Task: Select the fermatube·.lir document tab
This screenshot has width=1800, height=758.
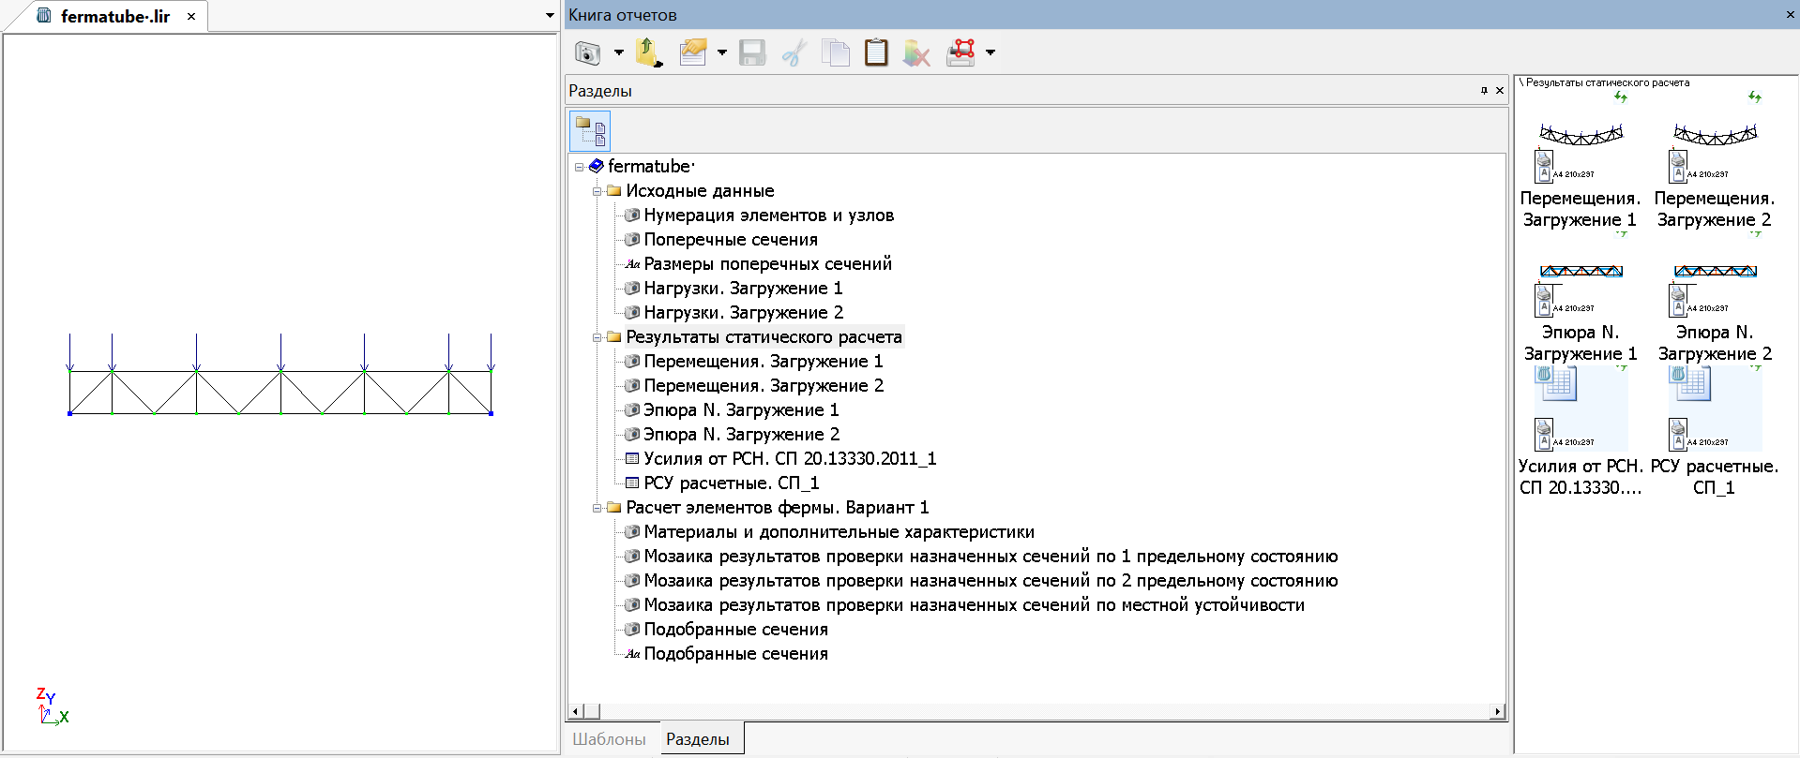Action: (x=114, y=16)
